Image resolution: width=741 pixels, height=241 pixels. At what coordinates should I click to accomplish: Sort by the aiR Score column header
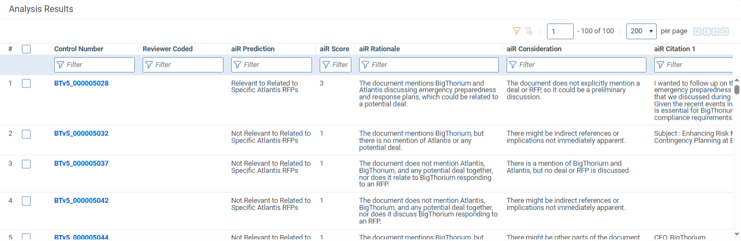tap(334, 49)
